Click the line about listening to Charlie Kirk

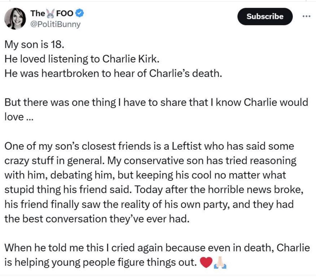click(x=82, y=59)
